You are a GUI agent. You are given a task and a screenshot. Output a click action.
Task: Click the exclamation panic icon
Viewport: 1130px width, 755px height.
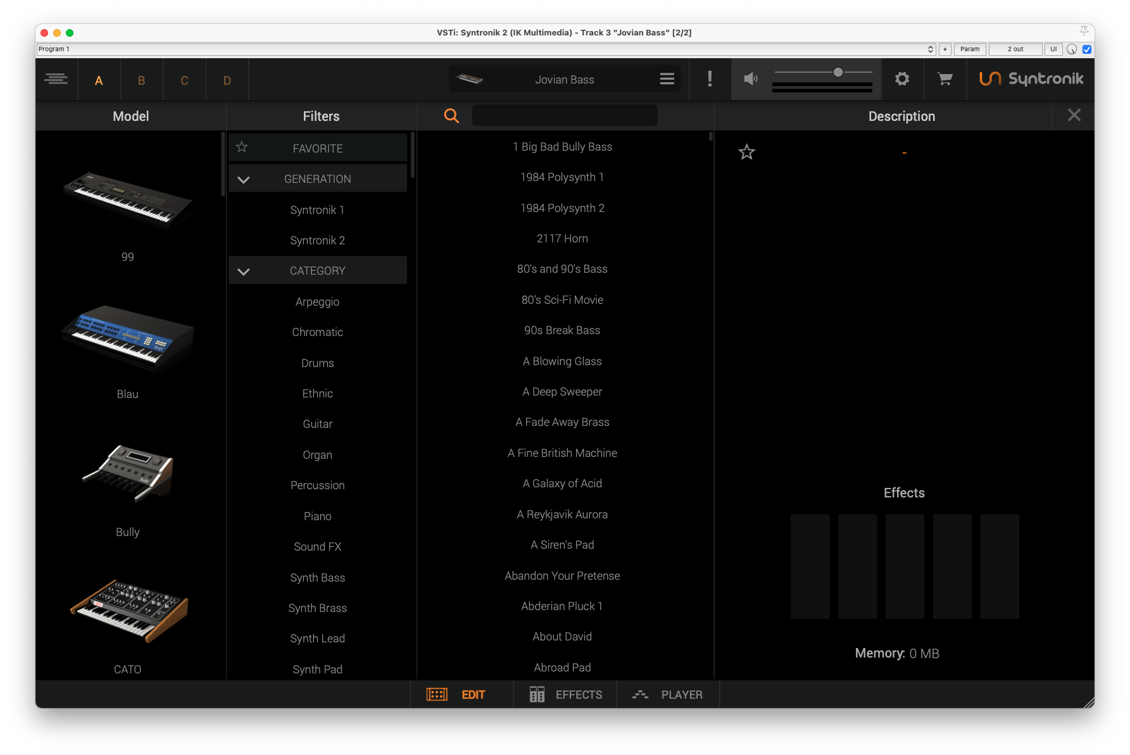pos(710,79)
